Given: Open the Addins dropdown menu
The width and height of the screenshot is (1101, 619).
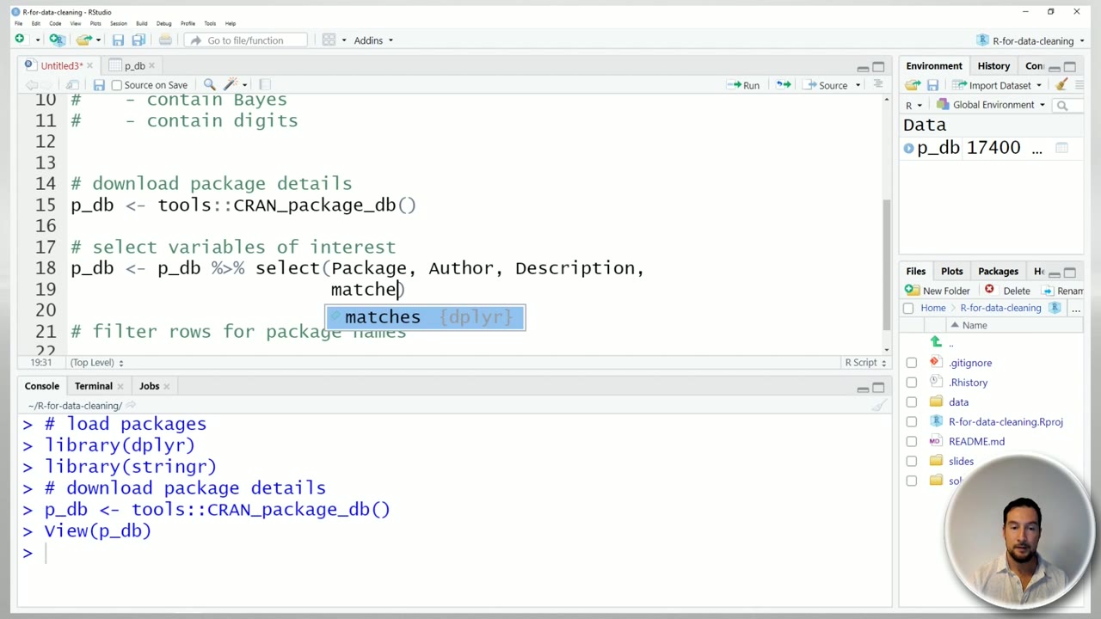Looking at the screenshot, I should (373, 40).
